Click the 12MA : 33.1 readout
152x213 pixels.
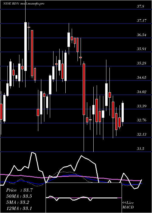pyautogui.click(x=19, y=208)
